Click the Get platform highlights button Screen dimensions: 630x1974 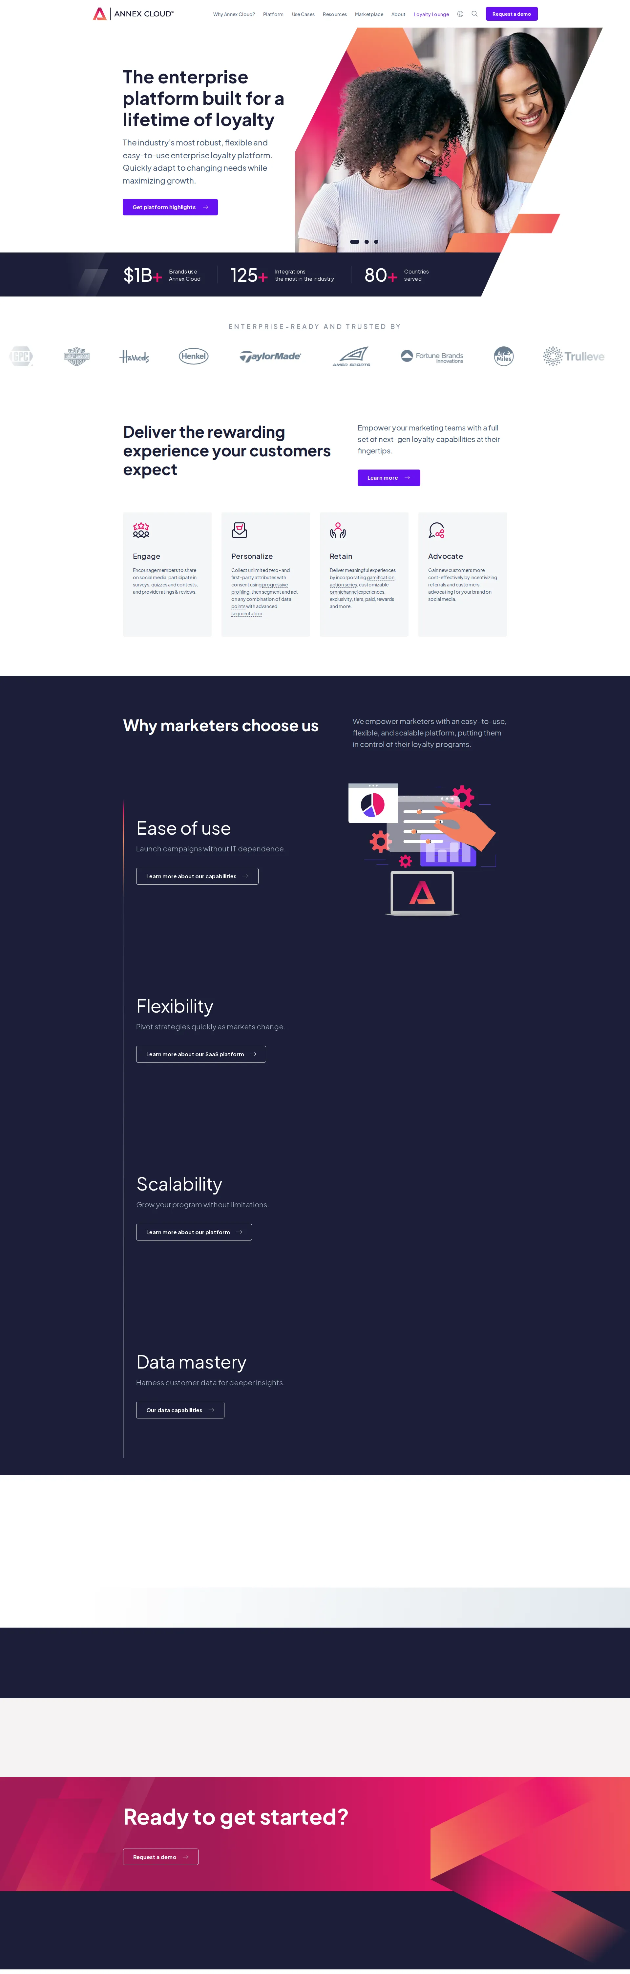point(170,207)
